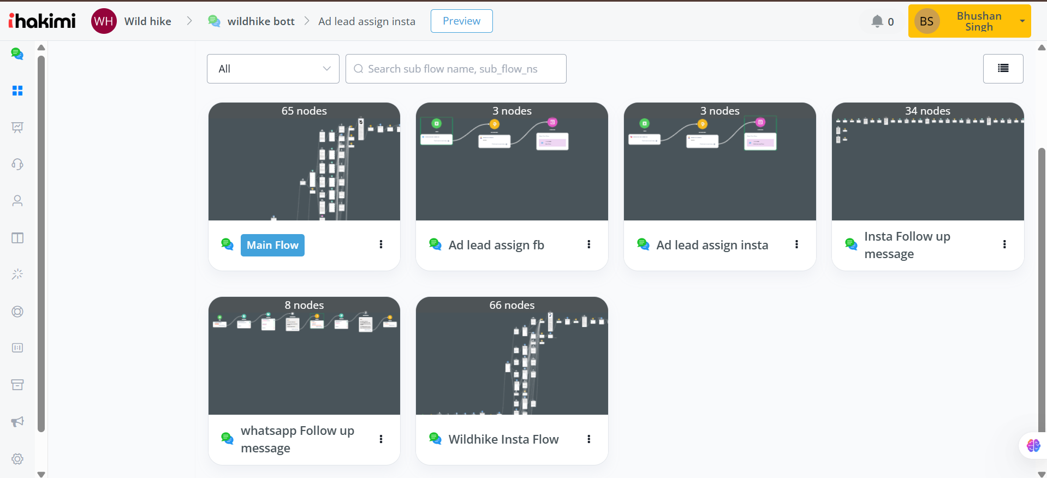
Task: Click the notification bell icon
Action: click(x=877, y=21)
